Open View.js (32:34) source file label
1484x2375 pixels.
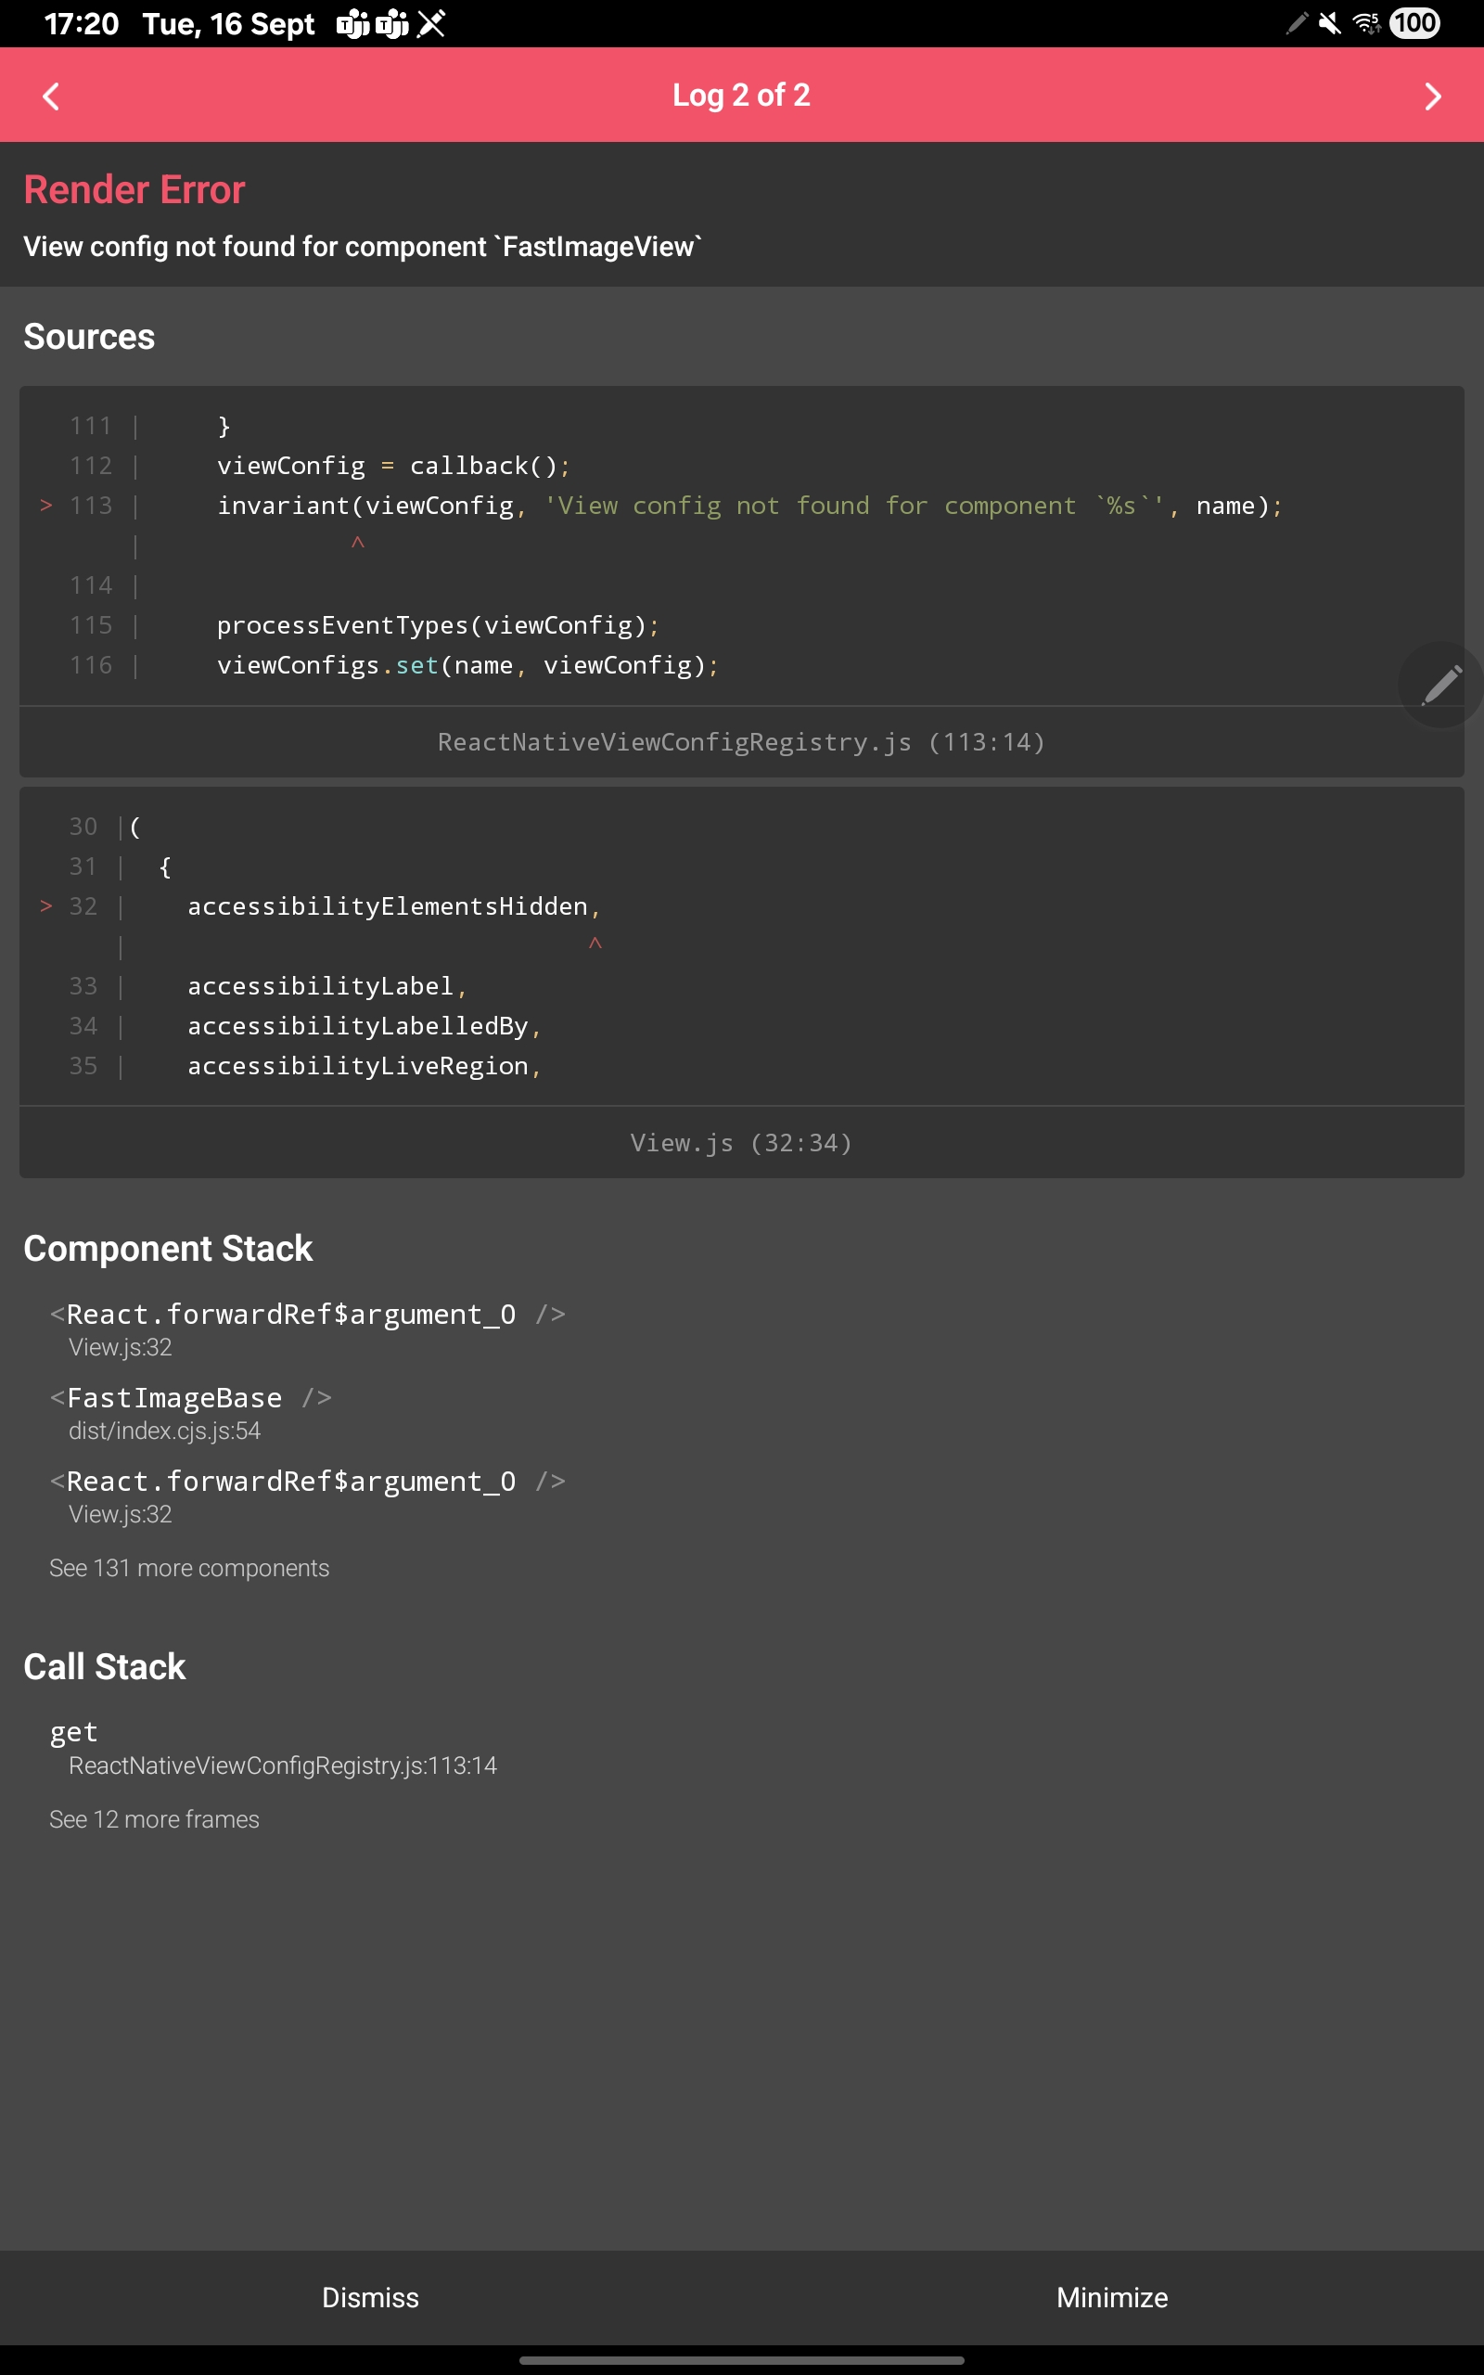[741, 1142]
